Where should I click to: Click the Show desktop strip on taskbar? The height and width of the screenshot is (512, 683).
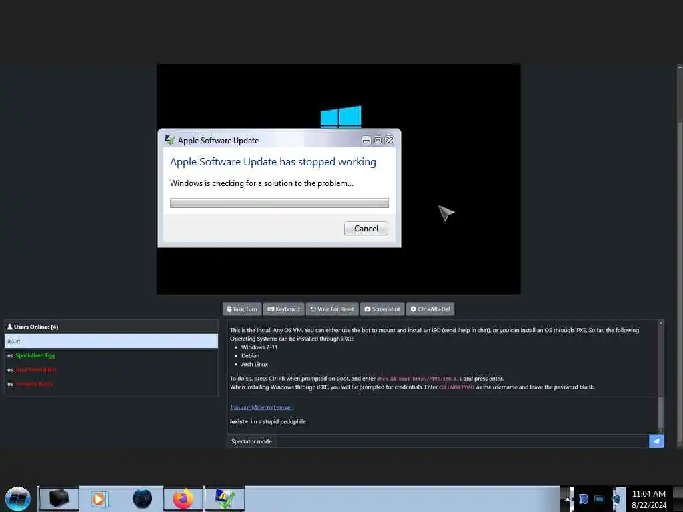[679, 499]
